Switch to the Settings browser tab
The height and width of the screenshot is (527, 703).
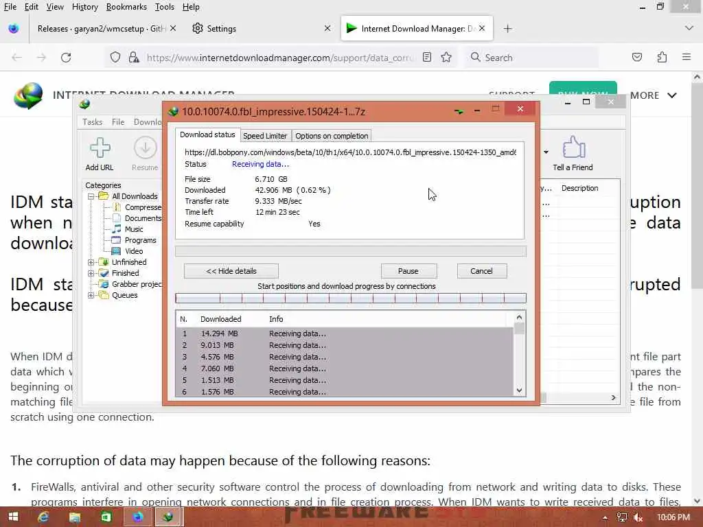222,29
